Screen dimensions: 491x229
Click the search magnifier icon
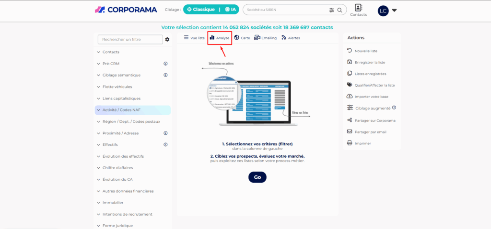[x=340, y=10]
